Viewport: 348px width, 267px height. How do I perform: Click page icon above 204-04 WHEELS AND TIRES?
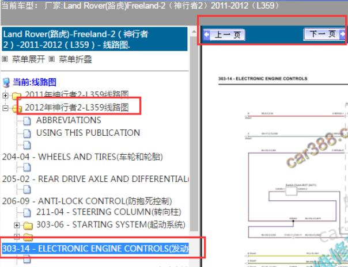coord(27,145)
